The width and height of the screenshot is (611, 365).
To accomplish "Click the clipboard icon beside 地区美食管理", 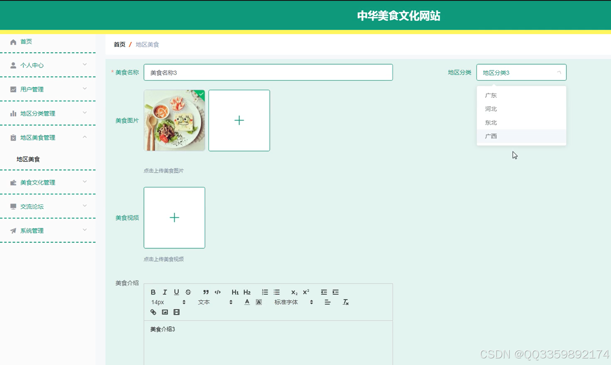I will point(13,138).
